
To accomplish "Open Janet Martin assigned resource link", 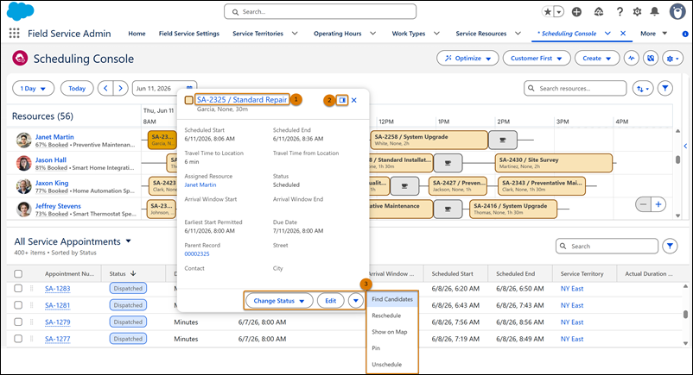I will click(200, 184).
